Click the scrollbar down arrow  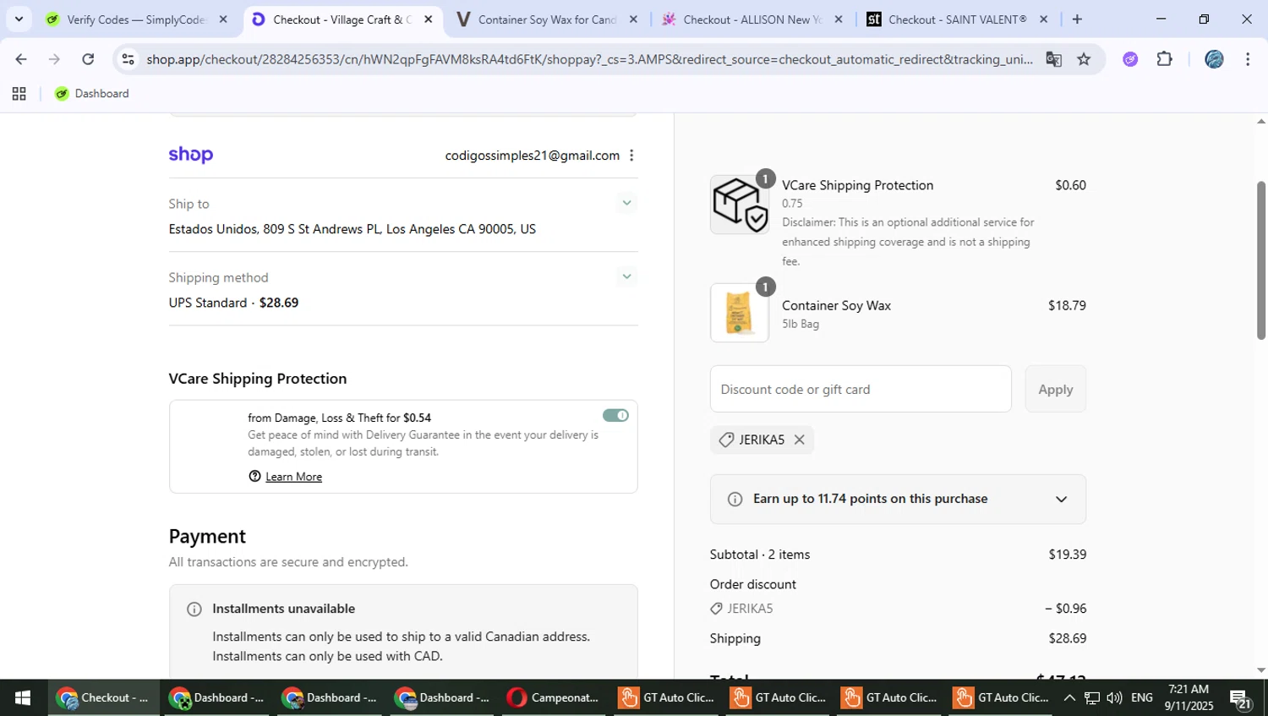1260,670
